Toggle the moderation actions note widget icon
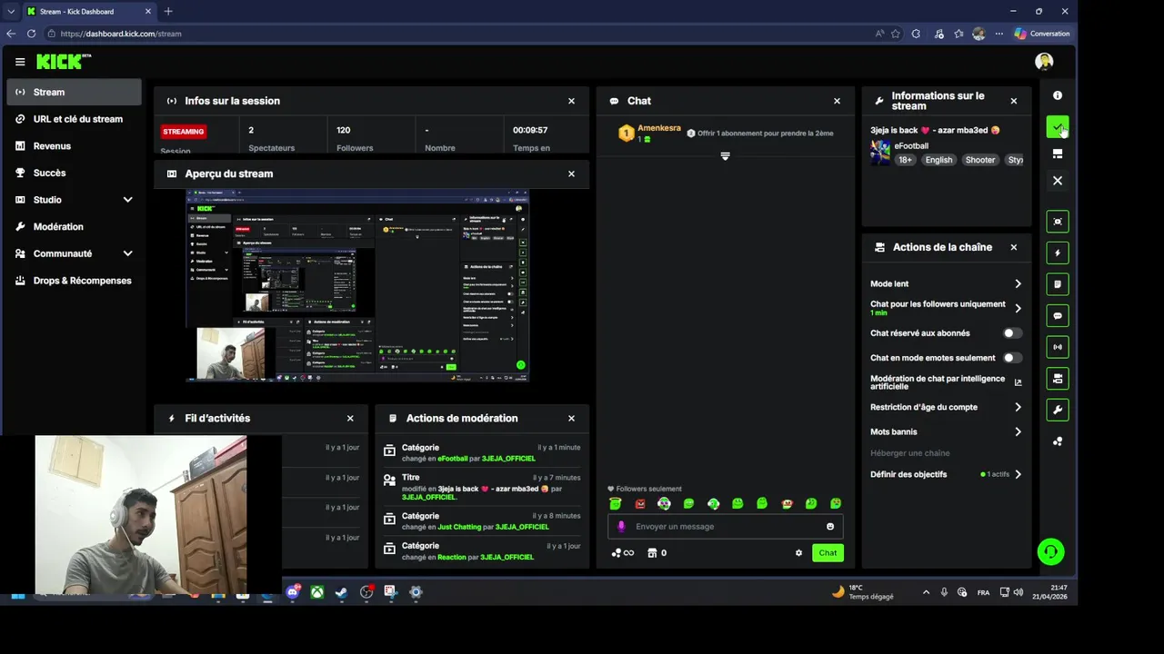1164x654 pixels. [1058, 284]
